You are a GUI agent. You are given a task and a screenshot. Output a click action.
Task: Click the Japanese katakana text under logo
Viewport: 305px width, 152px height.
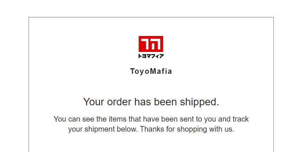click(x=151, y=56)
